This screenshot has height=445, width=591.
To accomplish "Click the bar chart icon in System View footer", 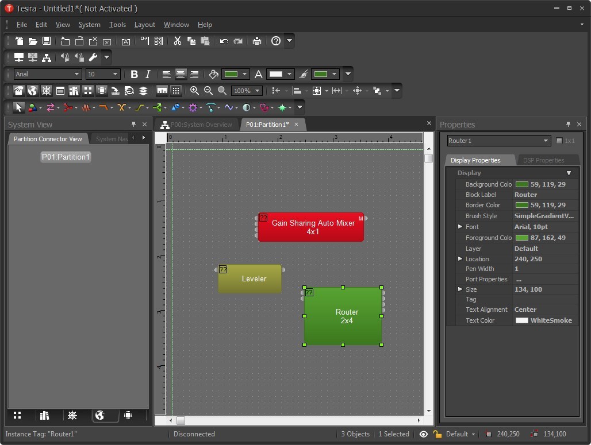I will pyautogui.click(x=44, y=415).
